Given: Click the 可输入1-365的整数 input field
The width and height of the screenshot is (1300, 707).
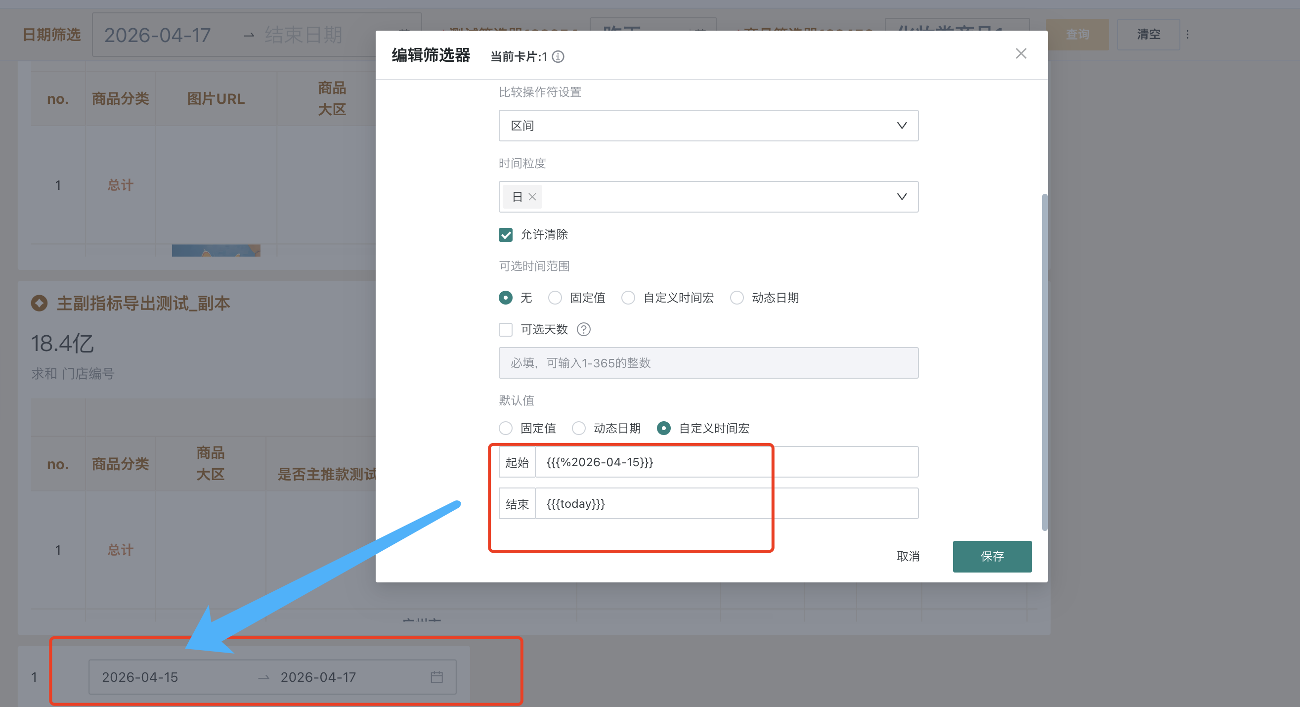Looking at the screenshot, I should click(x=708, y=363).
